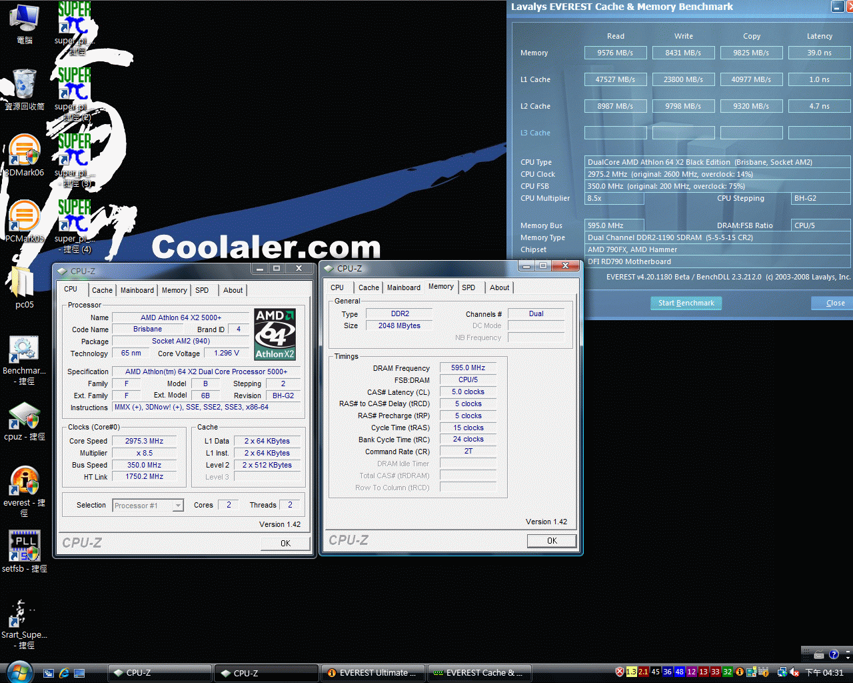Screen dimensions: 853x683
Task: Open Mainboard tab in CPU-Z memory timings window
Action: pos(404,287)
